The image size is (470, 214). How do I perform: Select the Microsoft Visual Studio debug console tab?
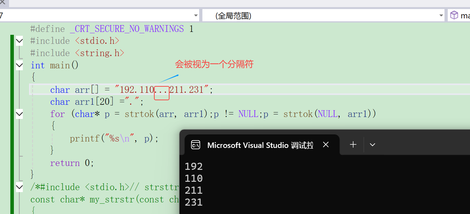pos(262,145)
